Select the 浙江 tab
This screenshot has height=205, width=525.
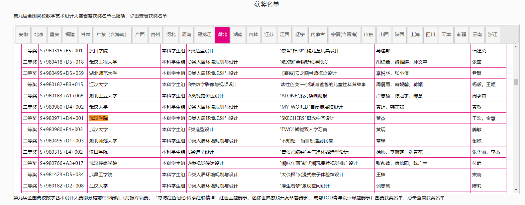[493, 35]
